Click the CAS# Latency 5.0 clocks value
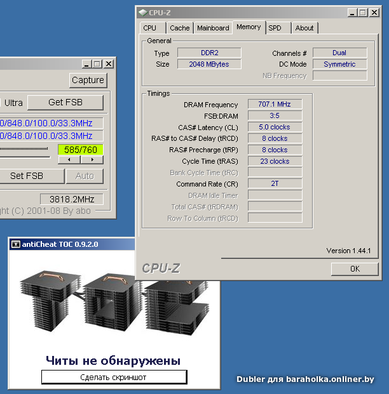 click(275, 127)
